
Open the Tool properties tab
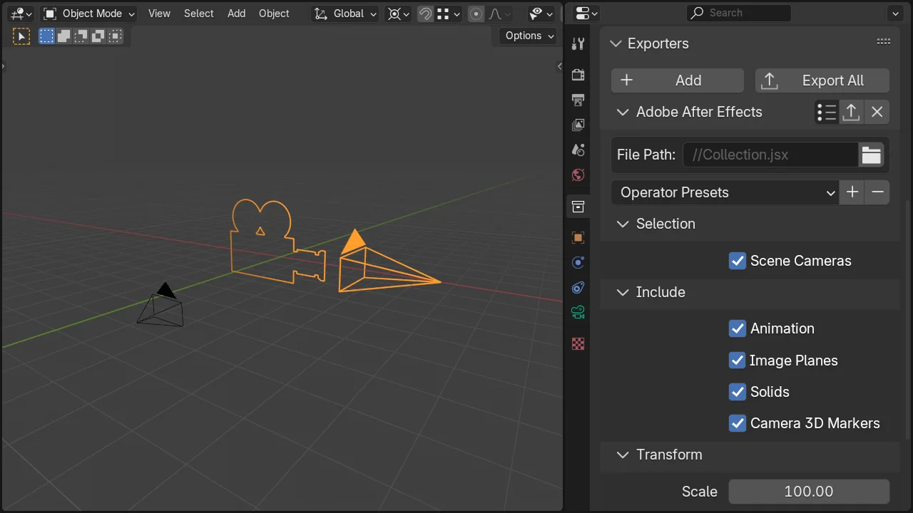(578, 44)
